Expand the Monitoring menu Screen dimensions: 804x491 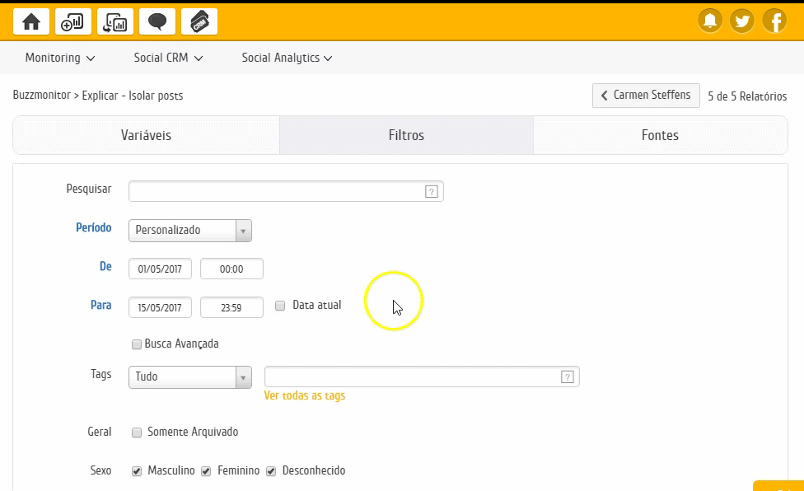pyautogui.click(x=60, y=58)
